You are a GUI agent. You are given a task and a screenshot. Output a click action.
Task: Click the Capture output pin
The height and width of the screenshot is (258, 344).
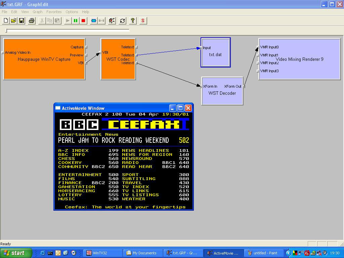coord(86,47)
